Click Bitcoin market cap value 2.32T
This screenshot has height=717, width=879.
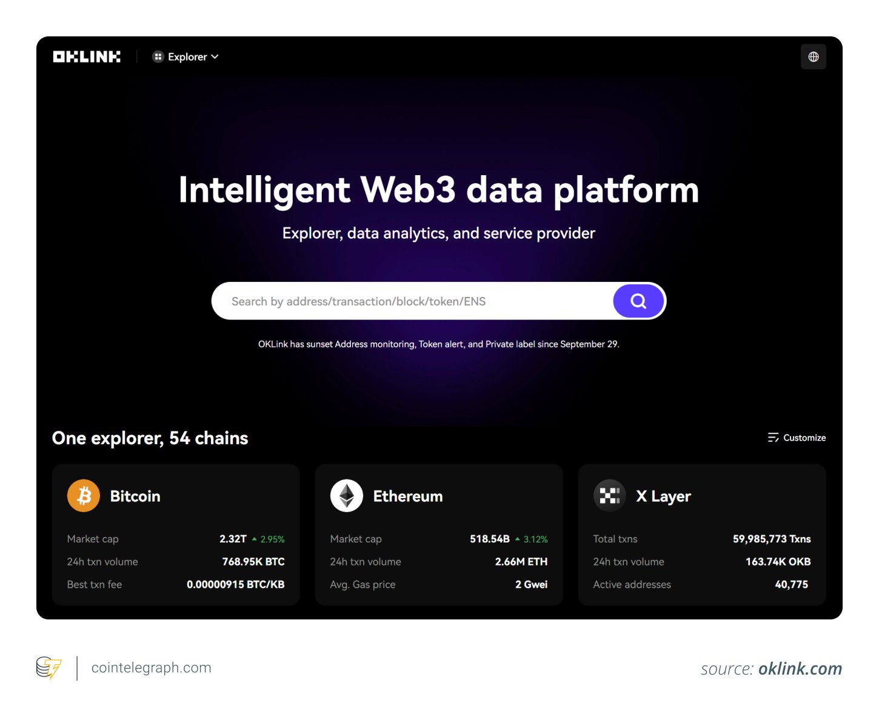(233, 539)
